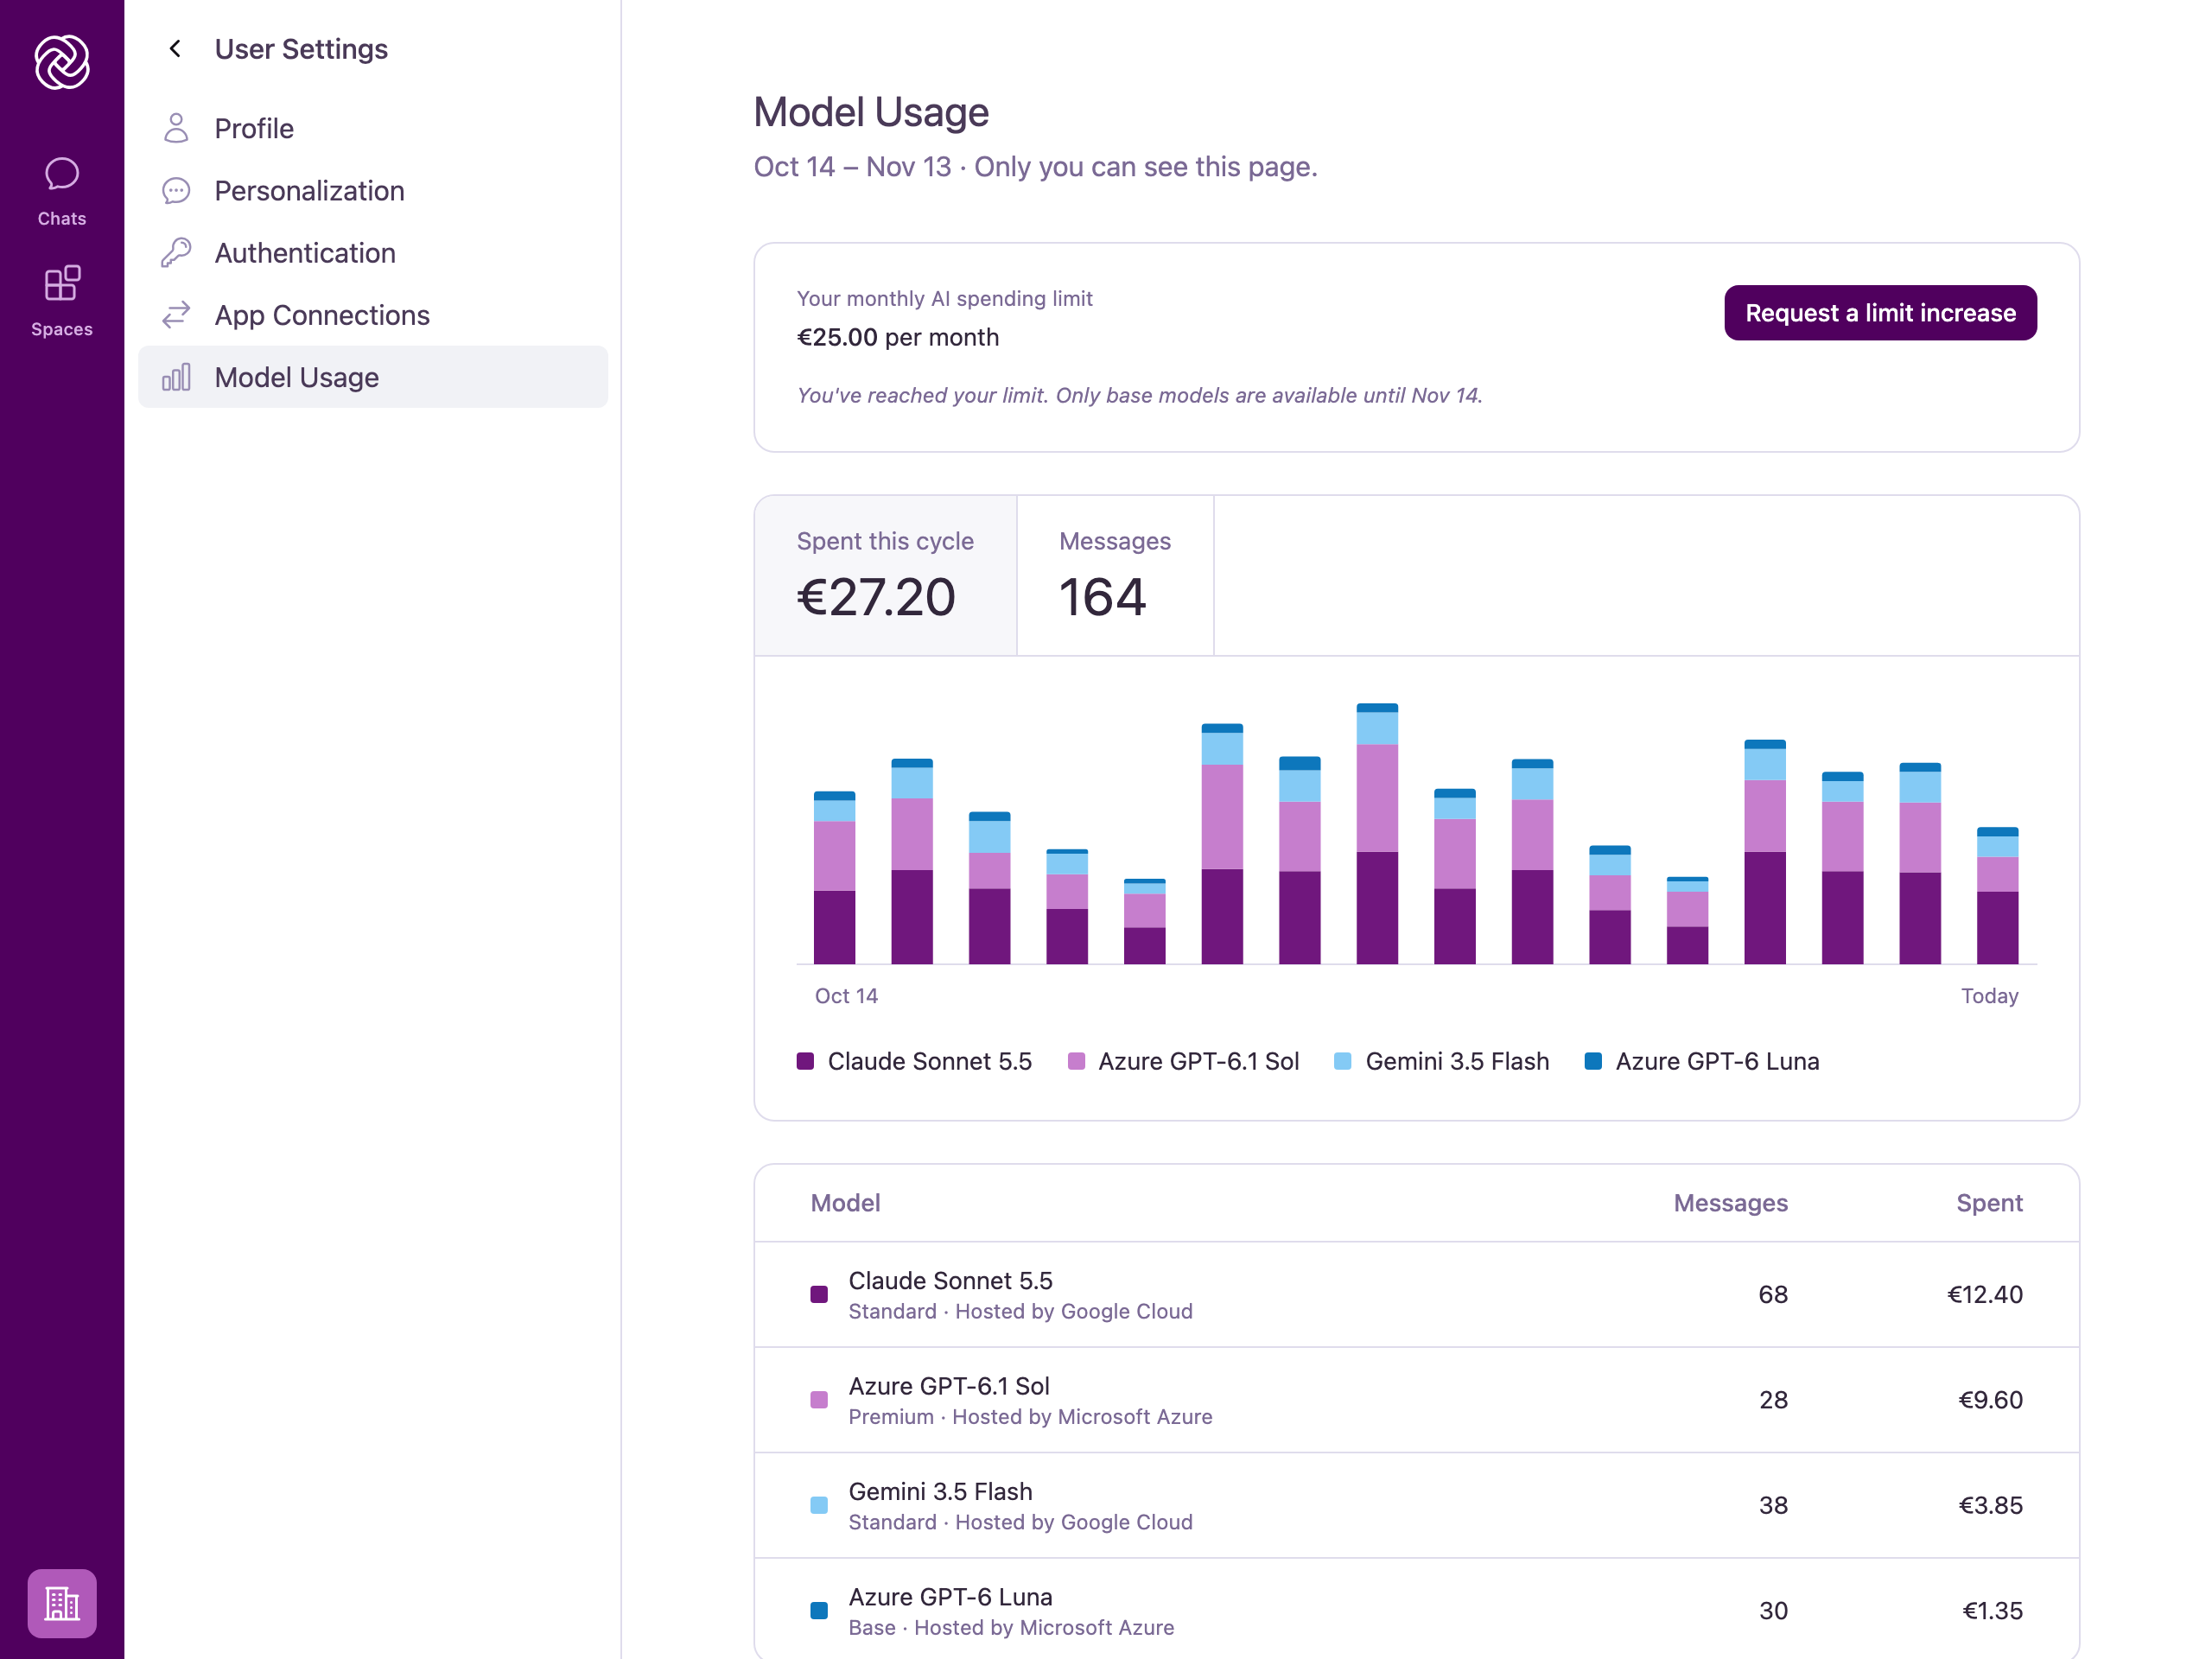This screenshot has width=2212, height=1659.
Task: Select the Model Usage menu item
Action: click(373, 377)
